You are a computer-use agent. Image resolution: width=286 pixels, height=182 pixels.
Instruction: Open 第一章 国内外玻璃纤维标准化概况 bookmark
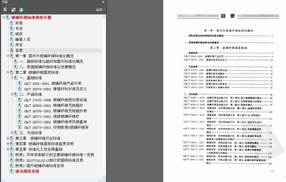pyautogui.click(x=45, y=56)
